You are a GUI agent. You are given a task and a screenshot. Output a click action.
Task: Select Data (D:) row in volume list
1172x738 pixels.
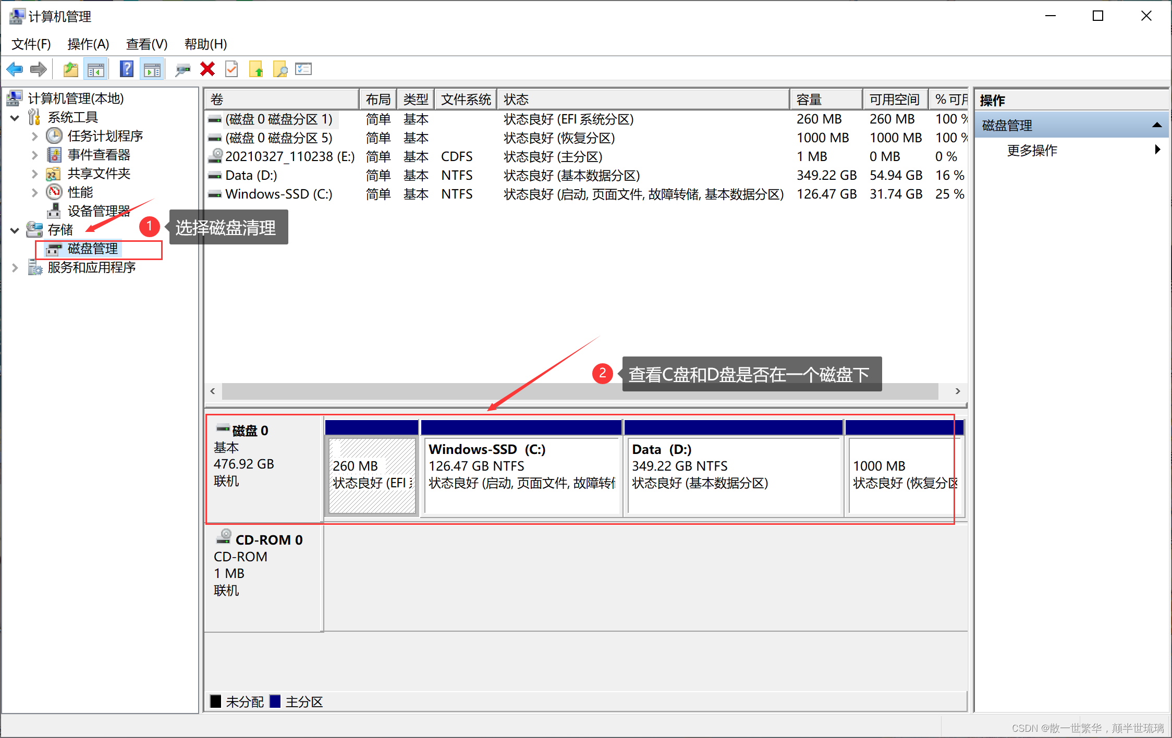pyautogui.click(x=586, y=176)
